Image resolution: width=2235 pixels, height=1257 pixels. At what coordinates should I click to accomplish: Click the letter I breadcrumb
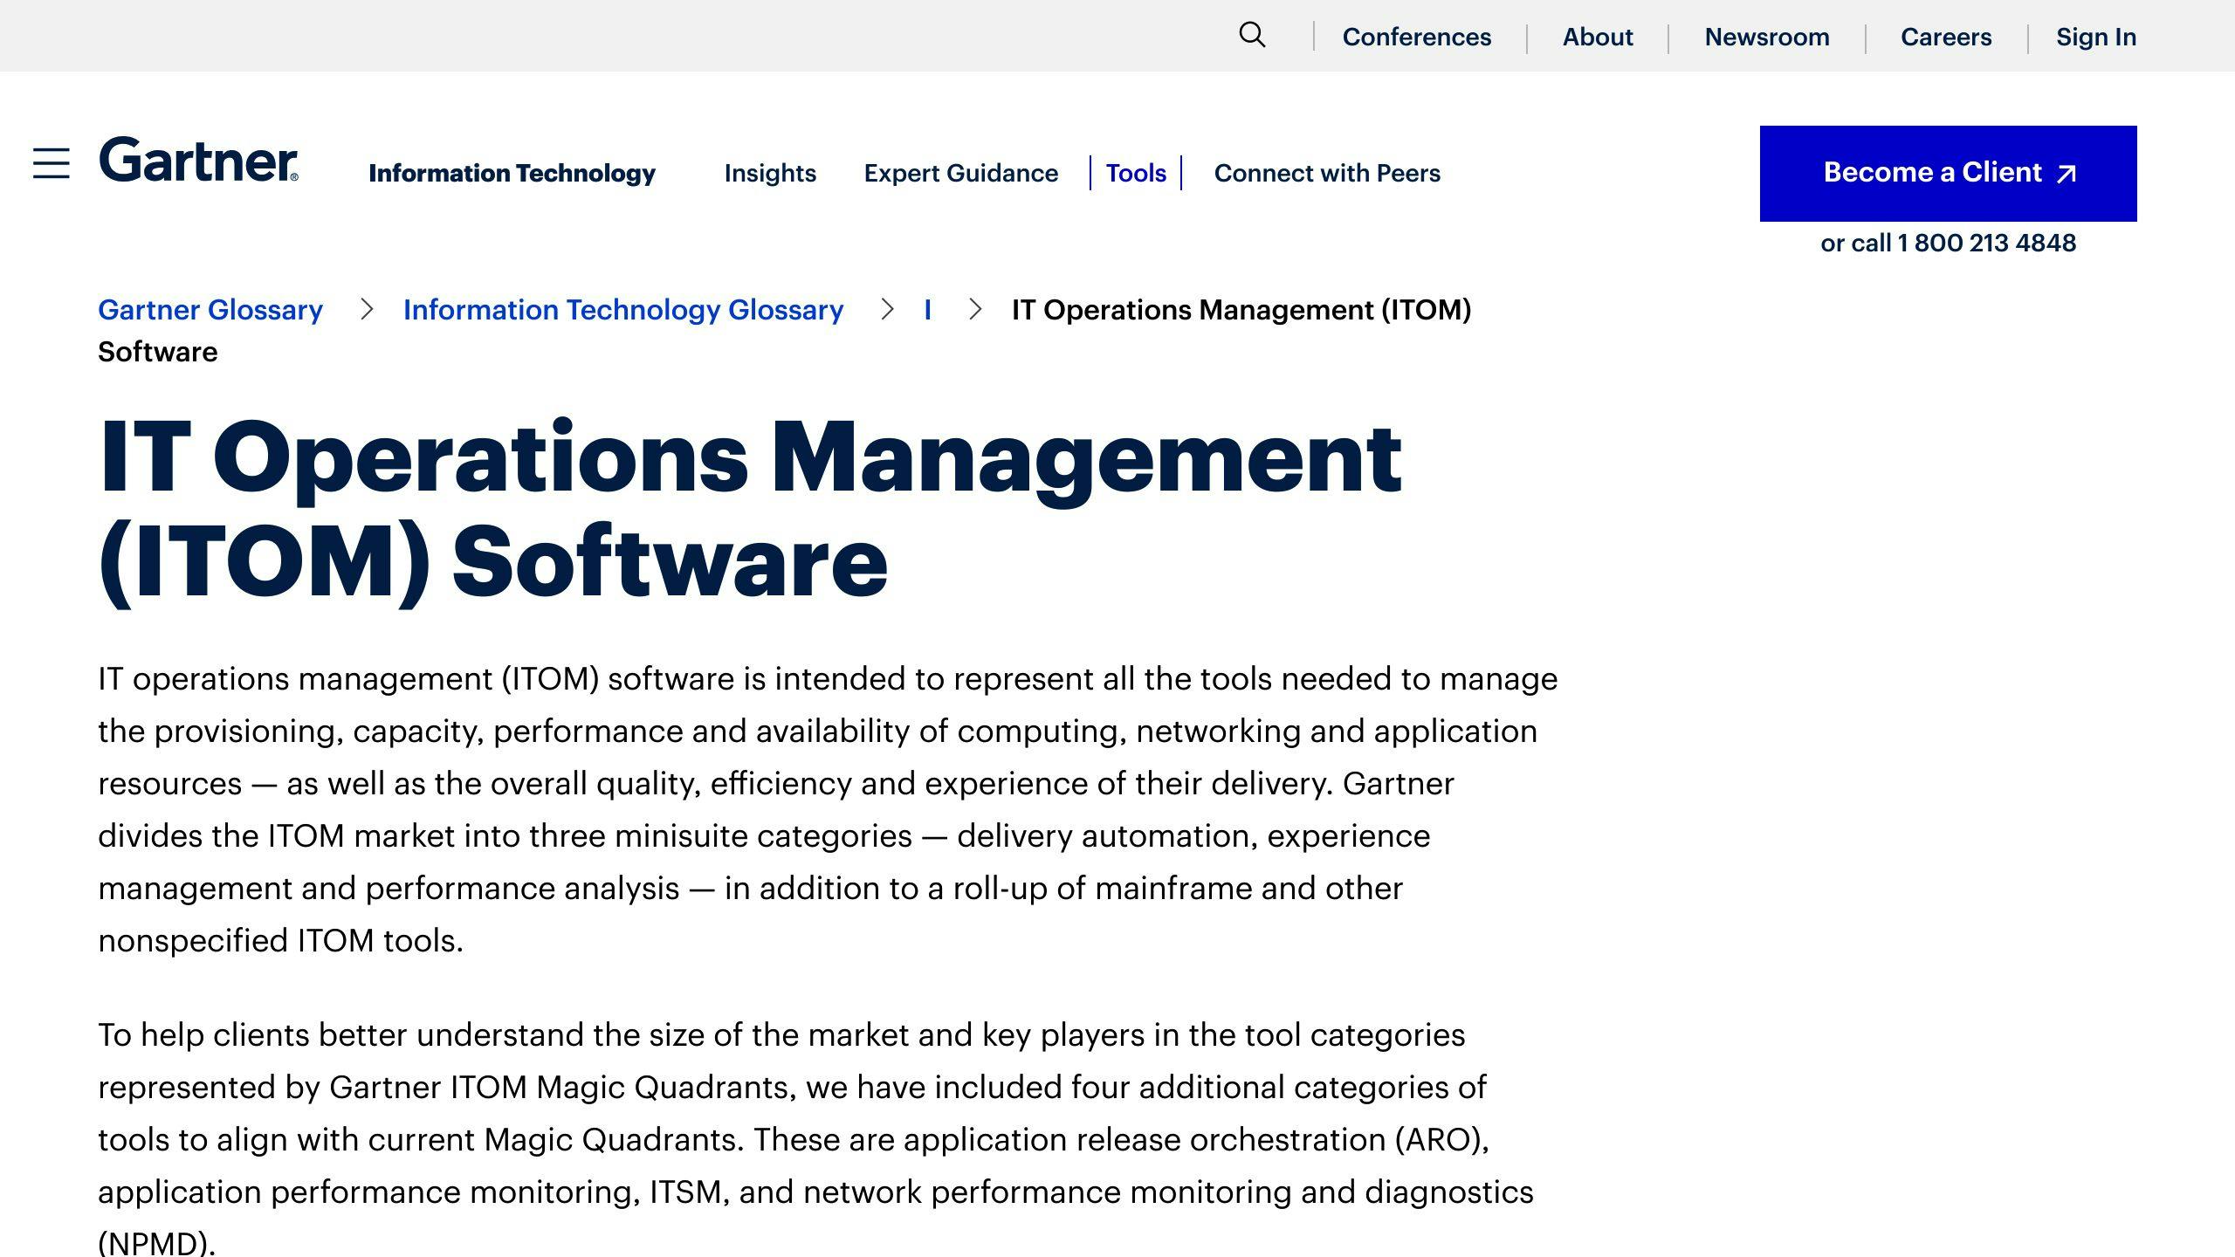click(927, 310)
